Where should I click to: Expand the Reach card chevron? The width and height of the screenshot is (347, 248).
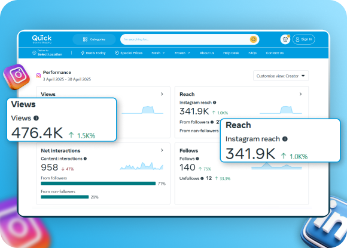coord(300,94)
